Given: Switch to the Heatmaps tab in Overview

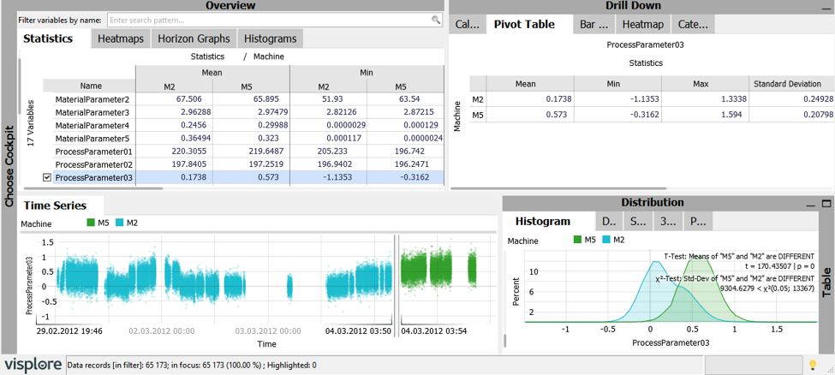Looking at the screenshot, I should [x=120, y=39].
